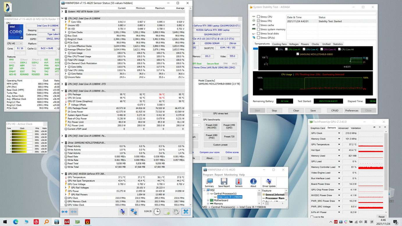The image size is (402, 226).
Task: Expand the Core VIDs sensor row
Action: [x=66, y=22]
